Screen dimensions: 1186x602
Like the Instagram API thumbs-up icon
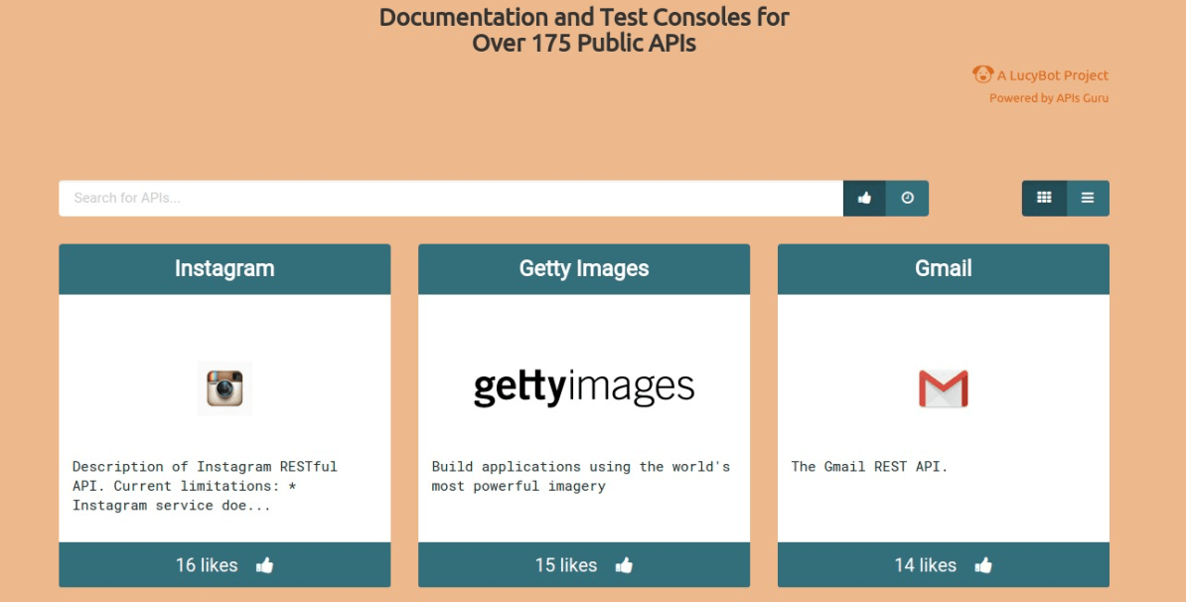point(264,565)
